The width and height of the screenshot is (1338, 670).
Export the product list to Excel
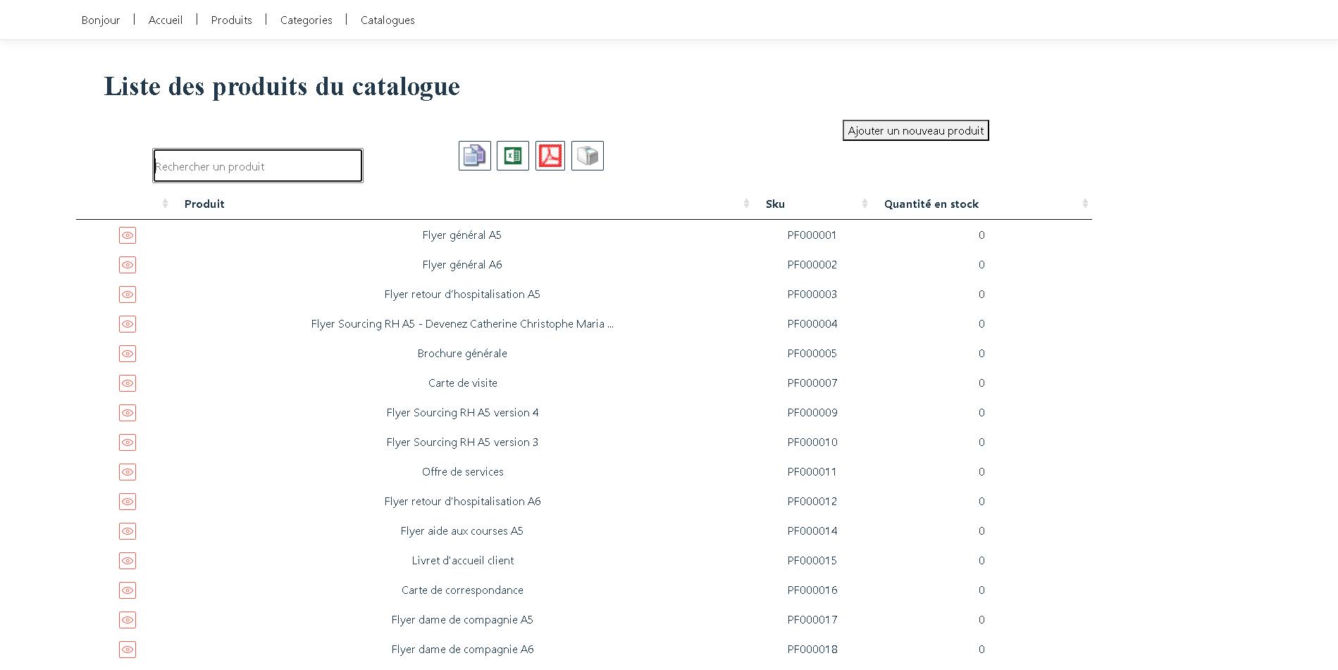tap(512, 156)
